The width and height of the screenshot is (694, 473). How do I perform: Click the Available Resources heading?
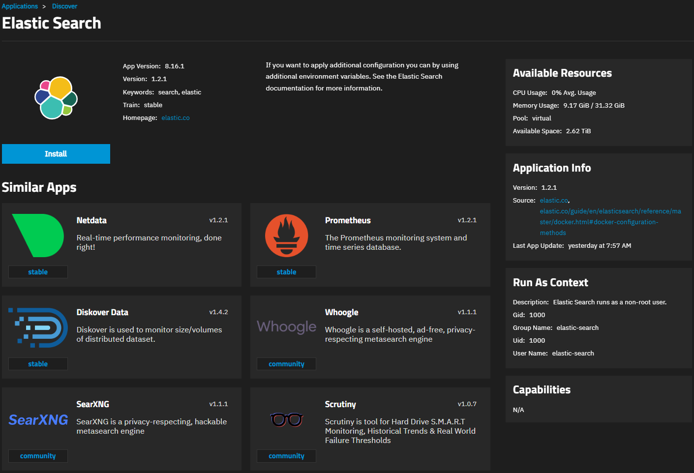pyautogui.click(x=562, y=73)
